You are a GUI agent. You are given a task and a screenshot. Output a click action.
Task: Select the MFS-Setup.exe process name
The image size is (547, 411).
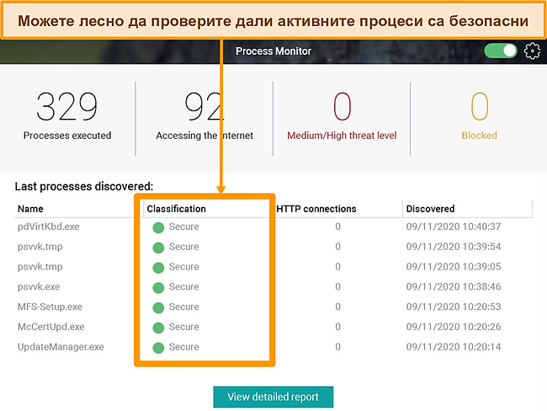[x=50, y=307]
